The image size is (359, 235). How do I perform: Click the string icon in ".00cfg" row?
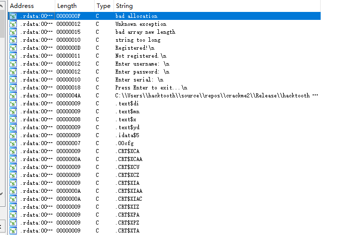coord(13,144)
